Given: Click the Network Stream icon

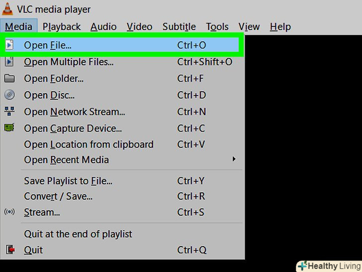Looking at the screenshot, I should pos(9,112).
